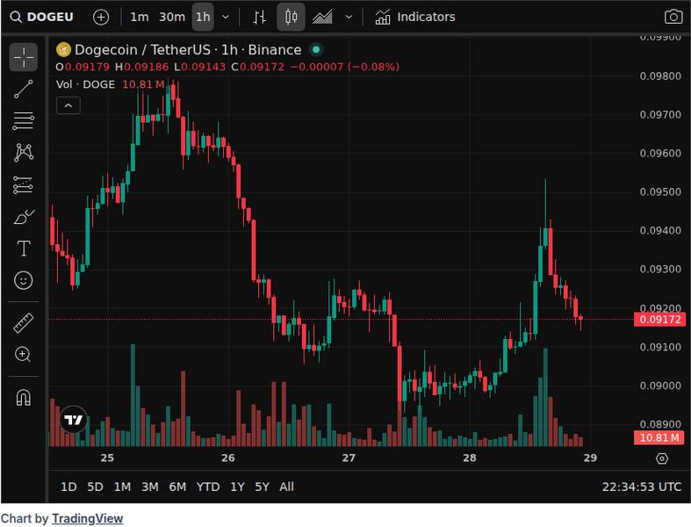This screenshot has height=527, width=691.
Task: Set date range to 5Y
Action: [262, 487]
